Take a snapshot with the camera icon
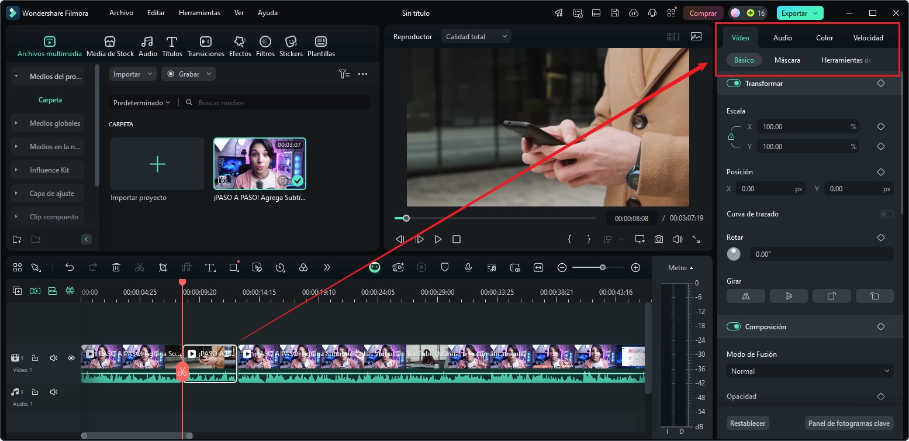The height and width of the screenshot is (441, 909). [659, 239]
